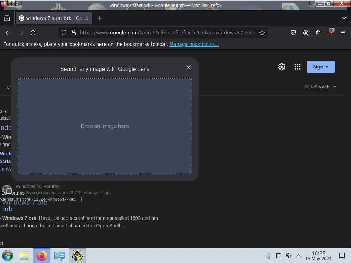Click the Sign in button

point(321,67)
